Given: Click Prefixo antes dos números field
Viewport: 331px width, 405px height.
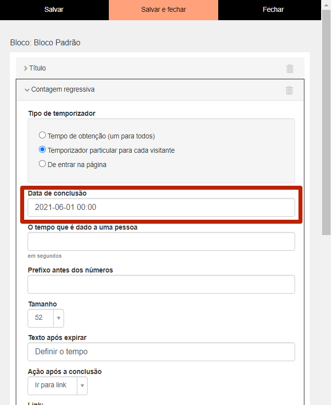Looking at the screenshot, I should pyautogui.click(x=161, y=284).
